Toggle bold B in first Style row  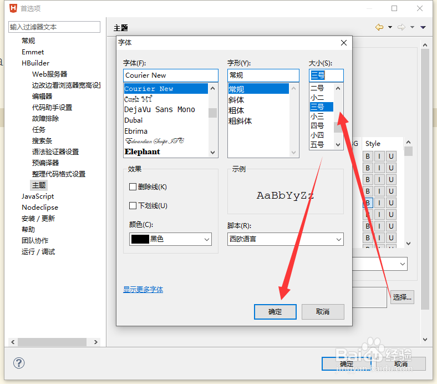368,156
